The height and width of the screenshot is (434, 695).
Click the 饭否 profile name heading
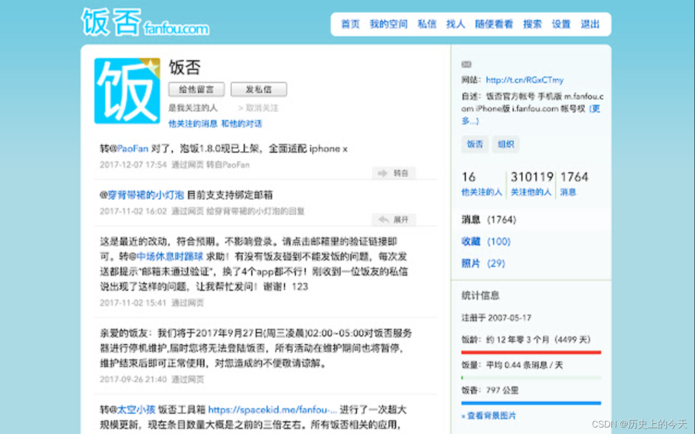(x=185, y=68)
